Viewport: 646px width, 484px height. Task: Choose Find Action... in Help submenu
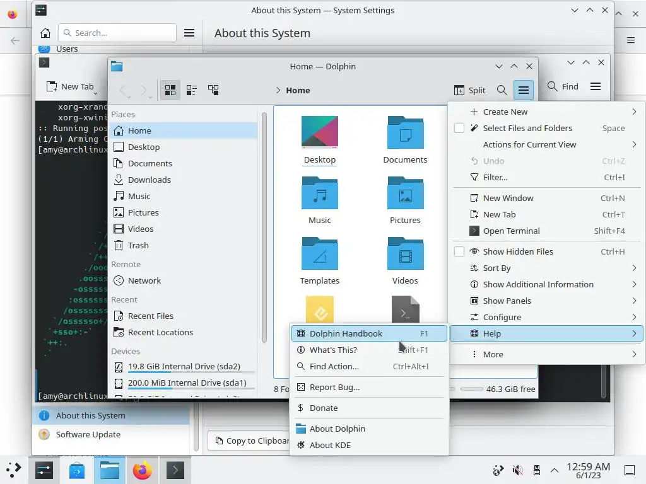click(369, 366)
